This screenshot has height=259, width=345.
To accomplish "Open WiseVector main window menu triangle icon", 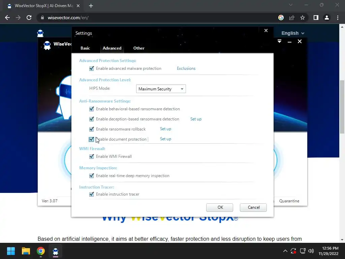I will [279, 41].
